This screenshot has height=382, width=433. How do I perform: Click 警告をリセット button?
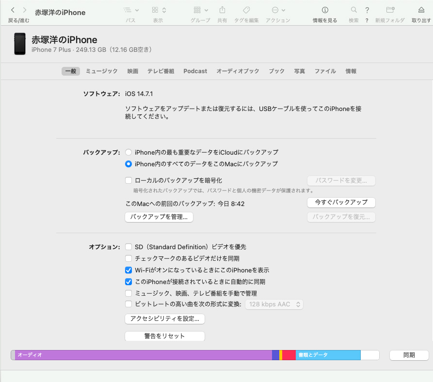pyautogui.click(x=165, y=336)
